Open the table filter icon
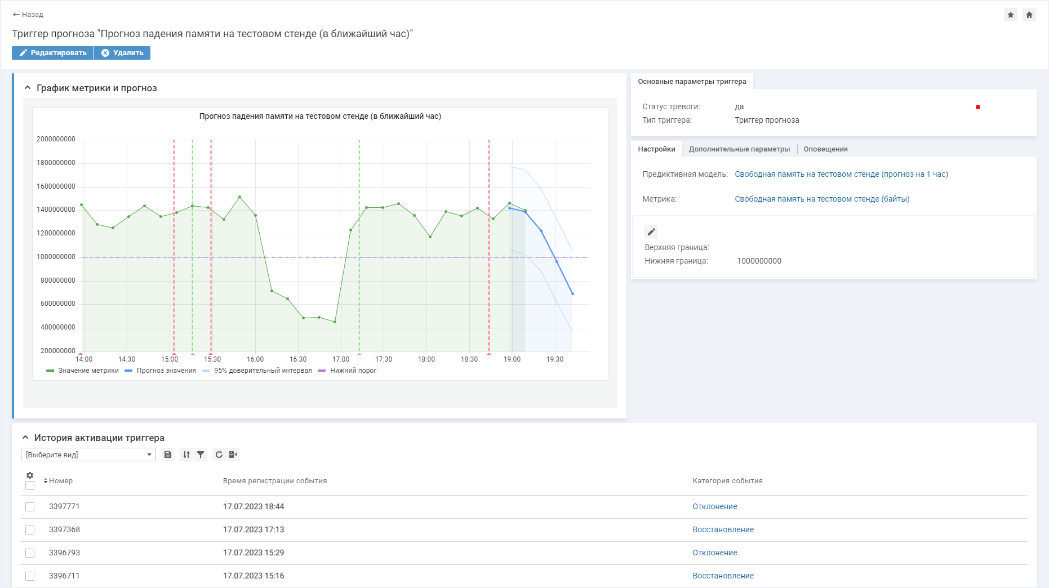 201,455
